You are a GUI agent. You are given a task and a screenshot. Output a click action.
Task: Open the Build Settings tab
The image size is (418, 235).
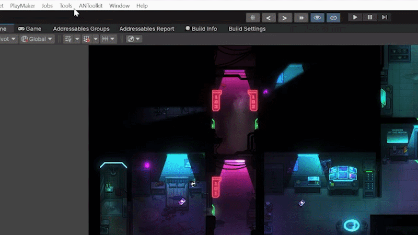[x=247, y=29]
